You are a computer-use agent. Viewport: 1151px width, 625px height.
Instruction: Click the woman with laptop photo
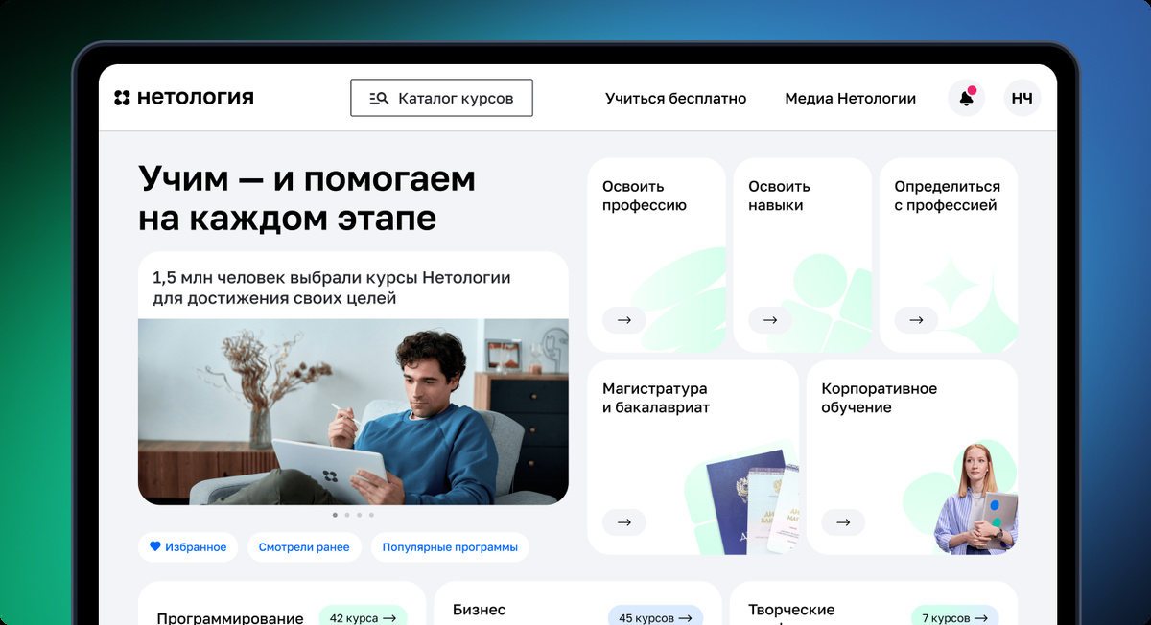tap(976, 498)
